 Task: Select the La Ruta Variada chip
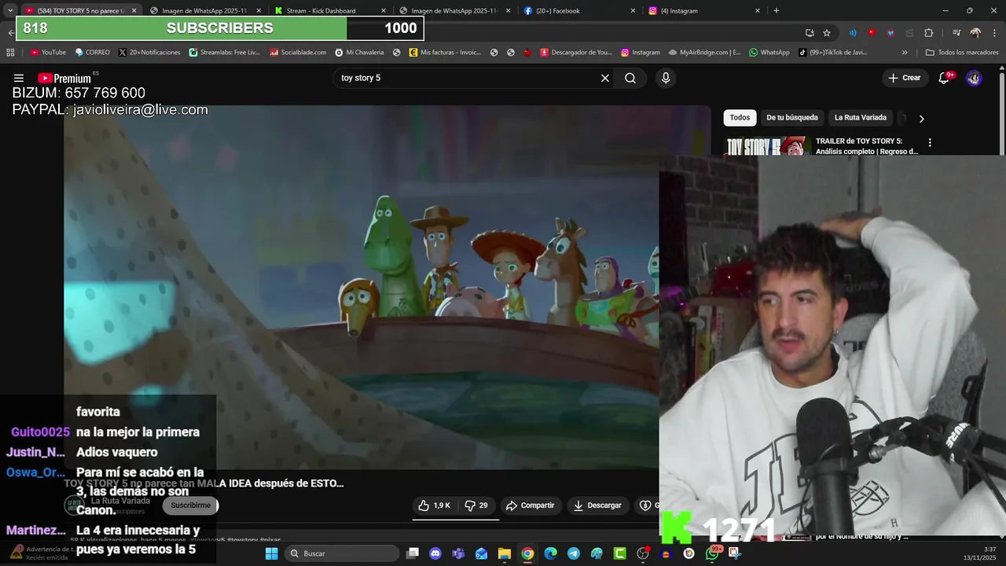(861, 118)
